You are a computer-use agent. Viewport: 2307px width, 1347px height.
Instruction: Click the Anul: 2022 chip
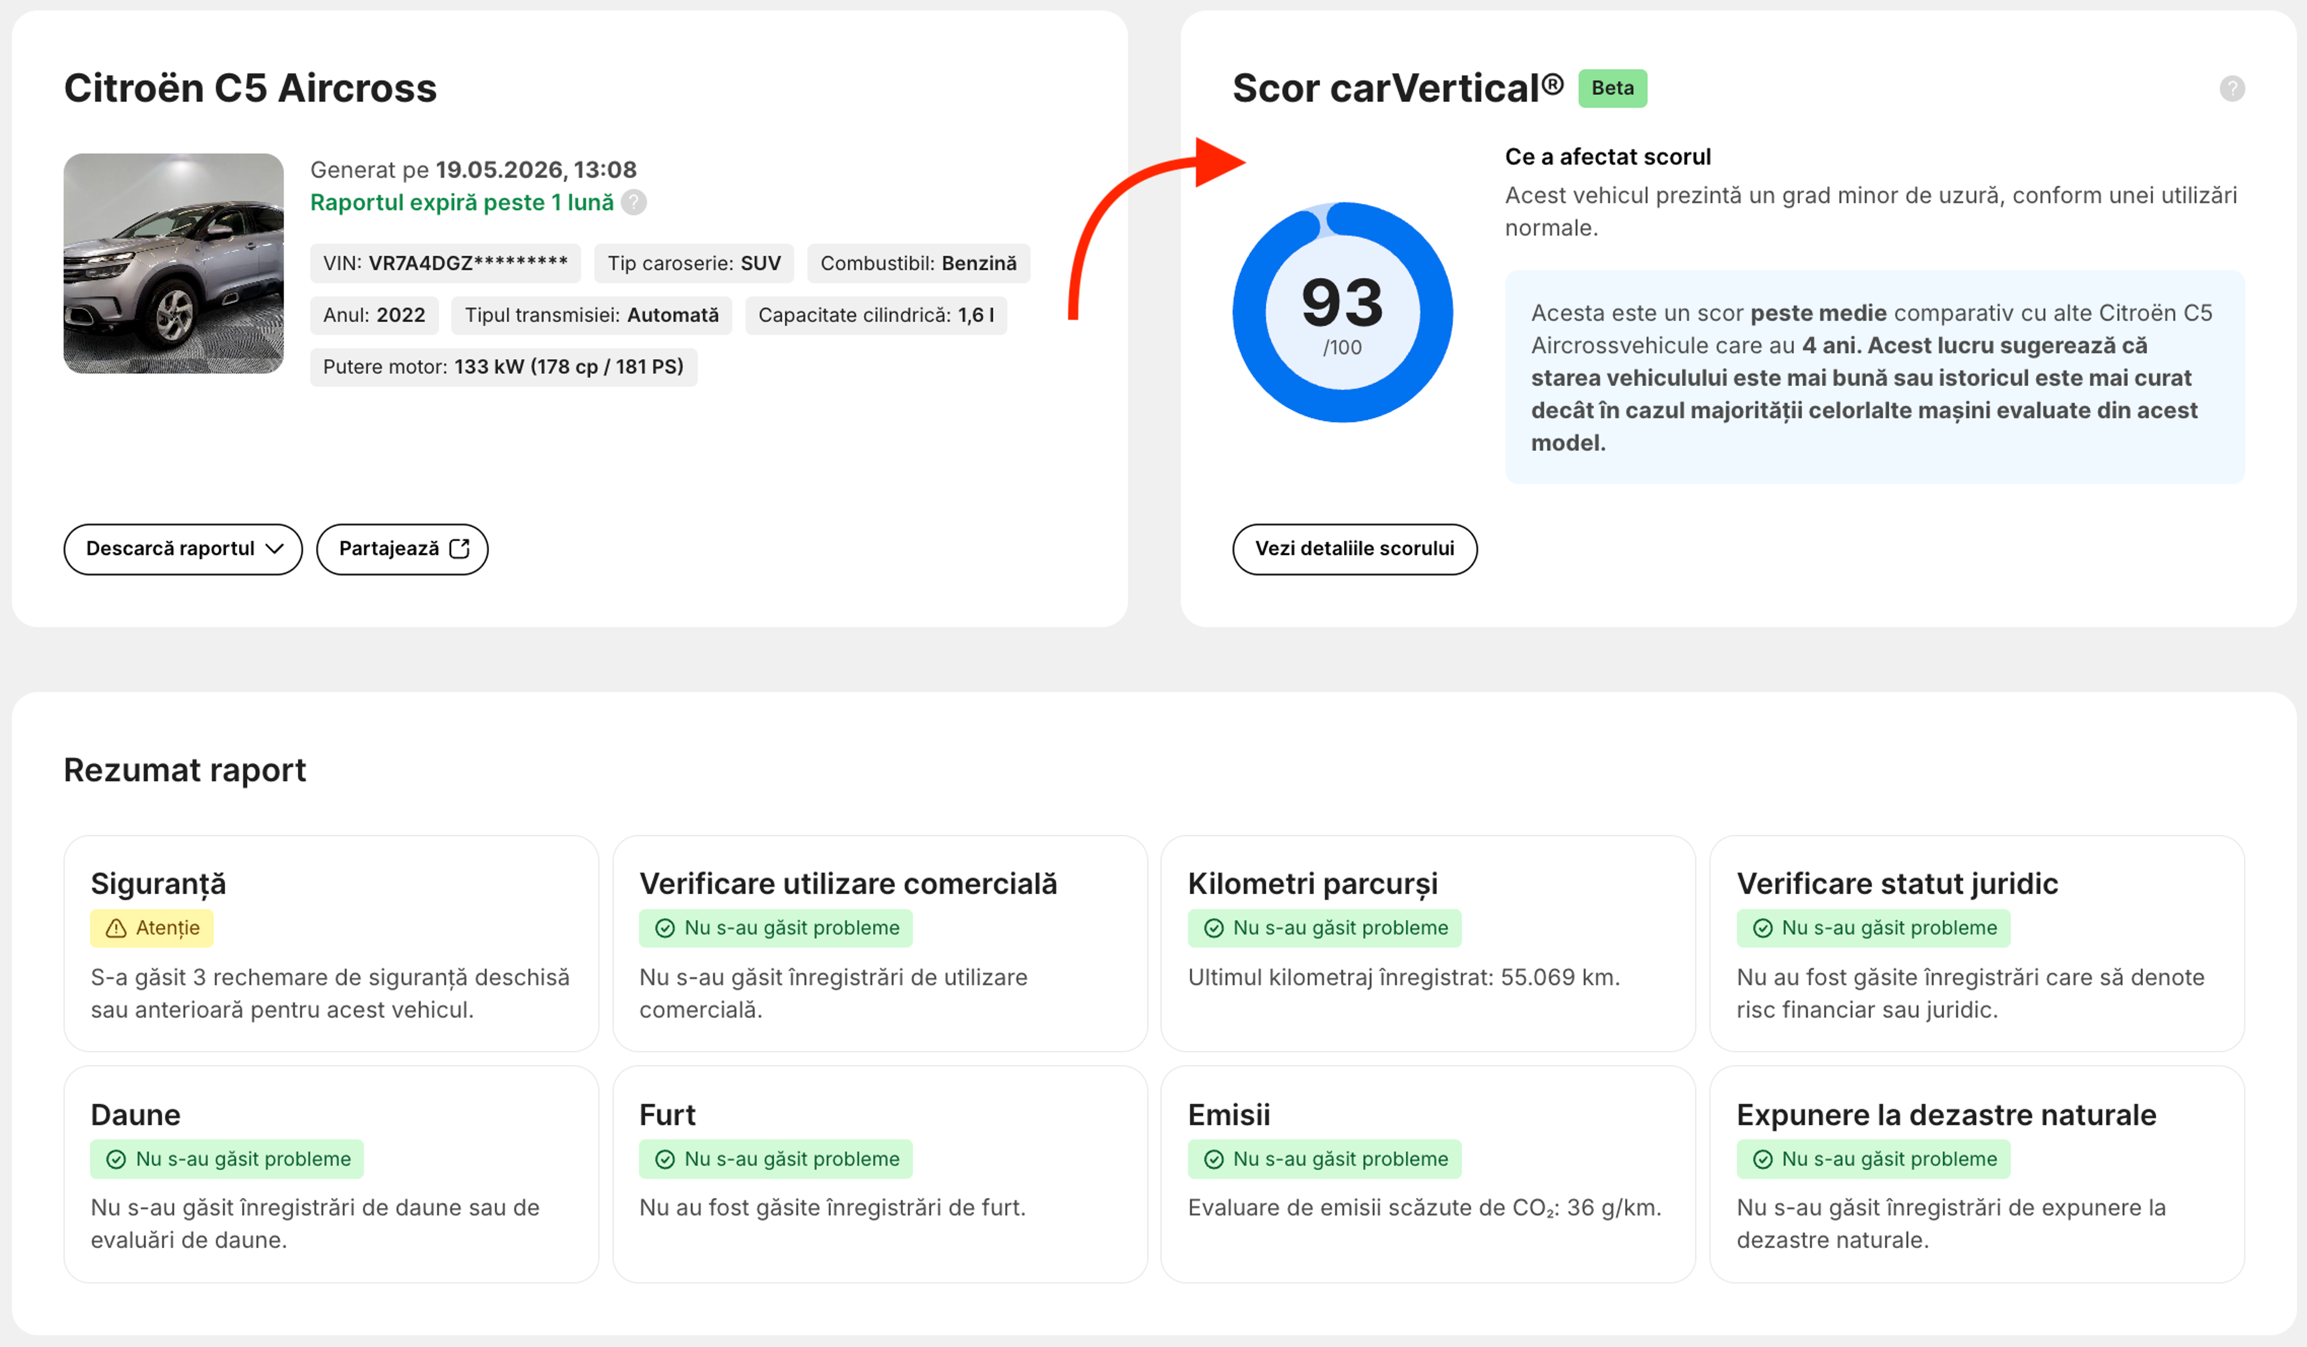tap(374, 316)
